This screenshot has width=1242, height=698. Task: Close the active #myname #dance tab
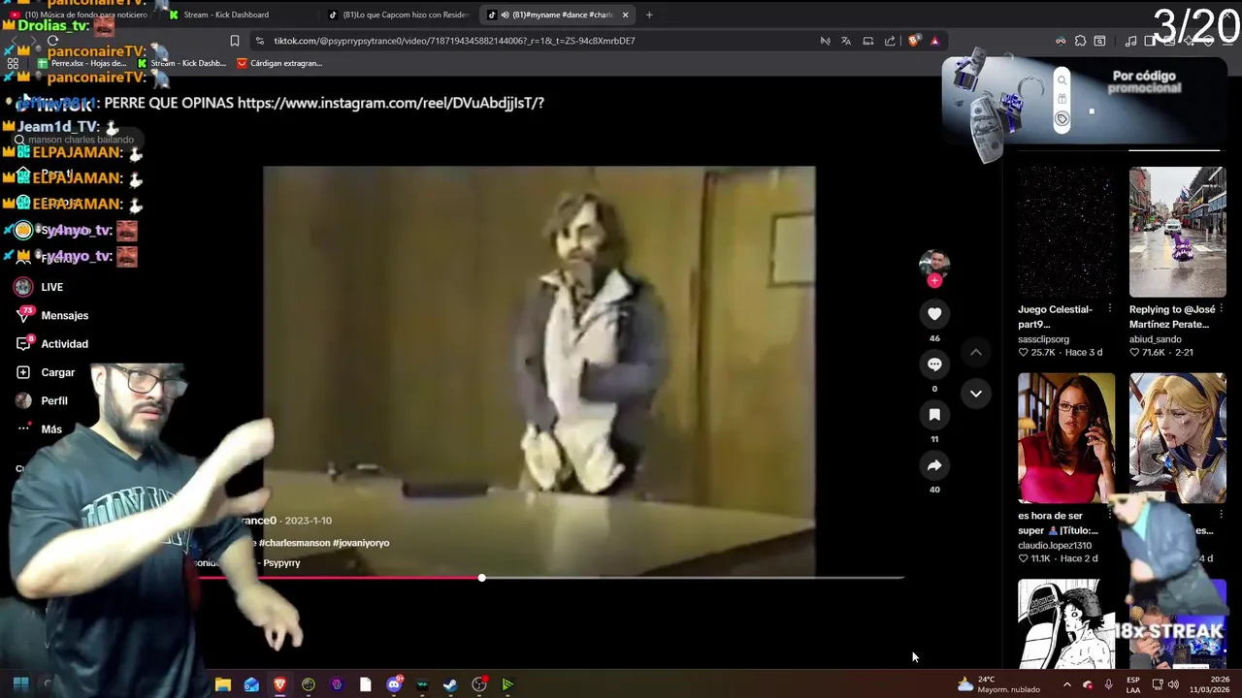[x=625, y=15]
